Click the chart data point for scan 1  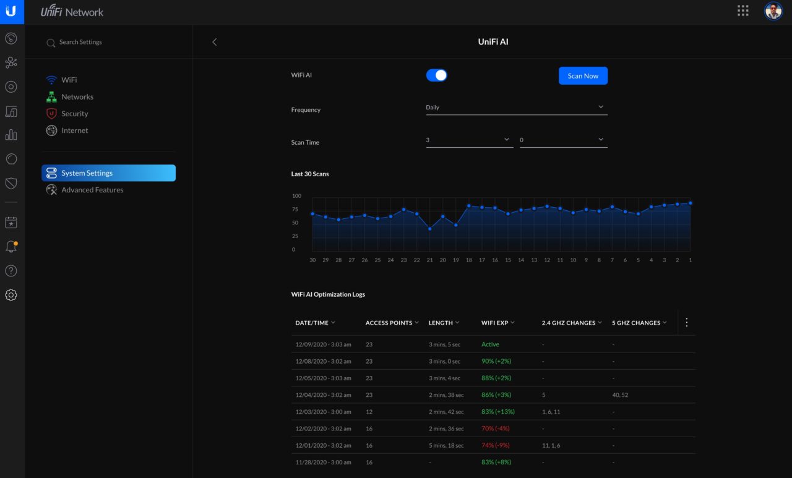691,203
